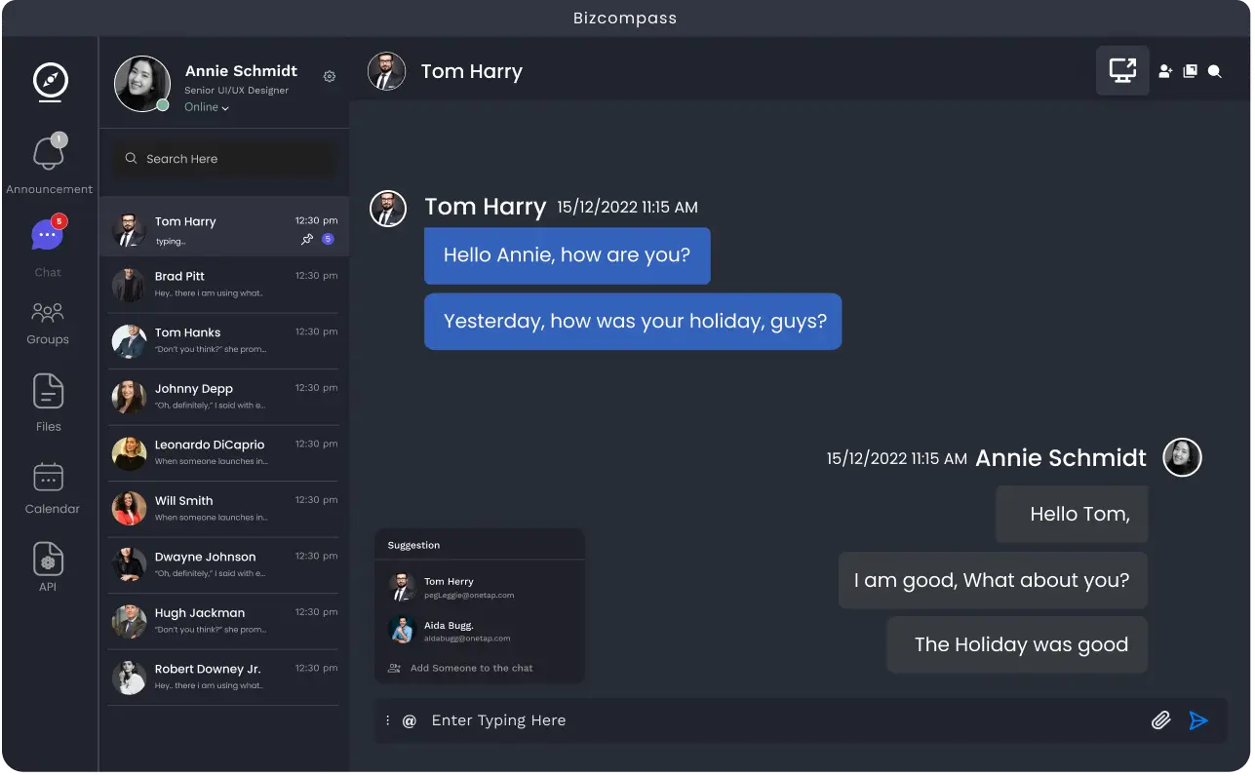Open the three-dot menu in message bar
Viewport: 1255px width, 776px height.
[x=387, y=720]
